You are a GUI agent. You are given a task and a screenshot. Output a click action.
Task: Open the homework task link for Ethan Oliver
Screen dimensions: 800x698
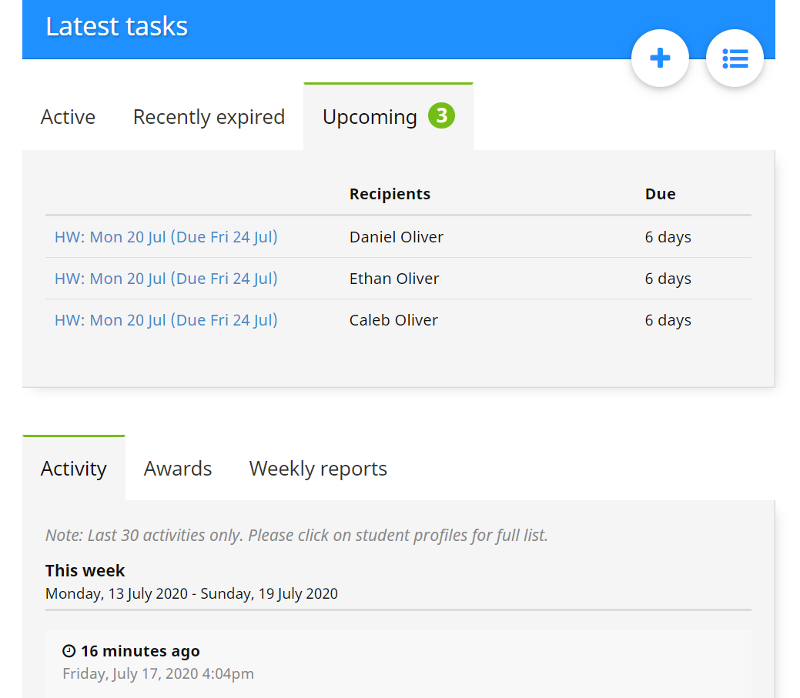click(x=166, y=279)
